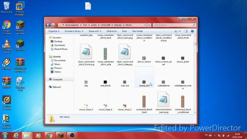247x139 pixels.
Task: Select the clay texture file
Action: pos(86,84)
